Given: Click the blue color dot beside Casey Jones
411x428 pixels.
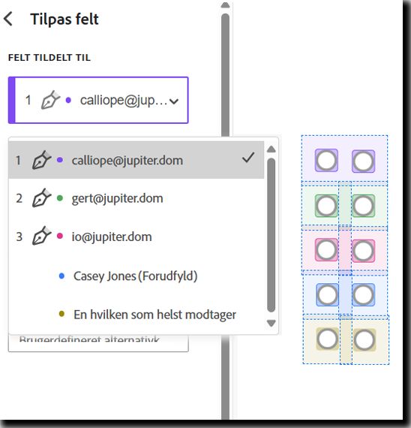Looking at the screenshot, I should [62, 276].
